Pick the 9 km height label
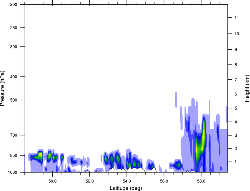This screenshot has height=191, width=250. pyautogui.click(x=236, y=50)
